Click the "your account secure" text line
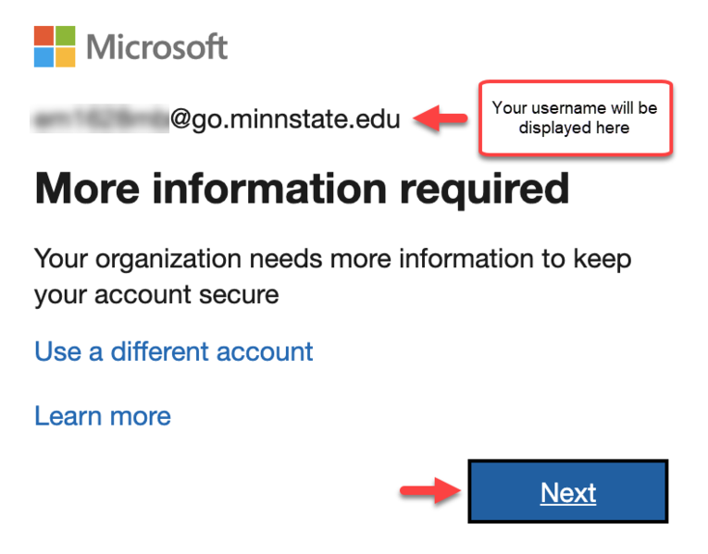Screen dimensions: 708x554 [155, 294]
